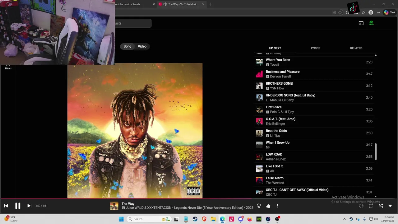Open the LYRICS tab
398x224 pixels.
tap(315, 48)
